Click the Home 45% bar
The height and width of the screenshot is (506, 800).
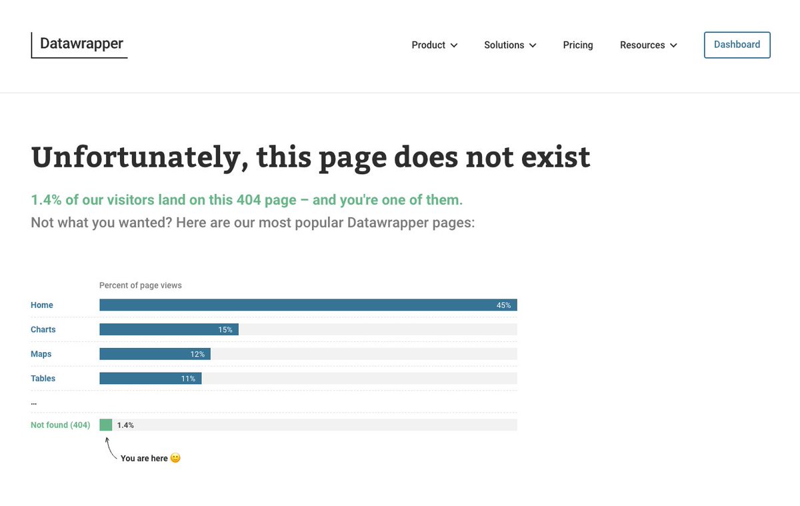(x=308, y=305)
